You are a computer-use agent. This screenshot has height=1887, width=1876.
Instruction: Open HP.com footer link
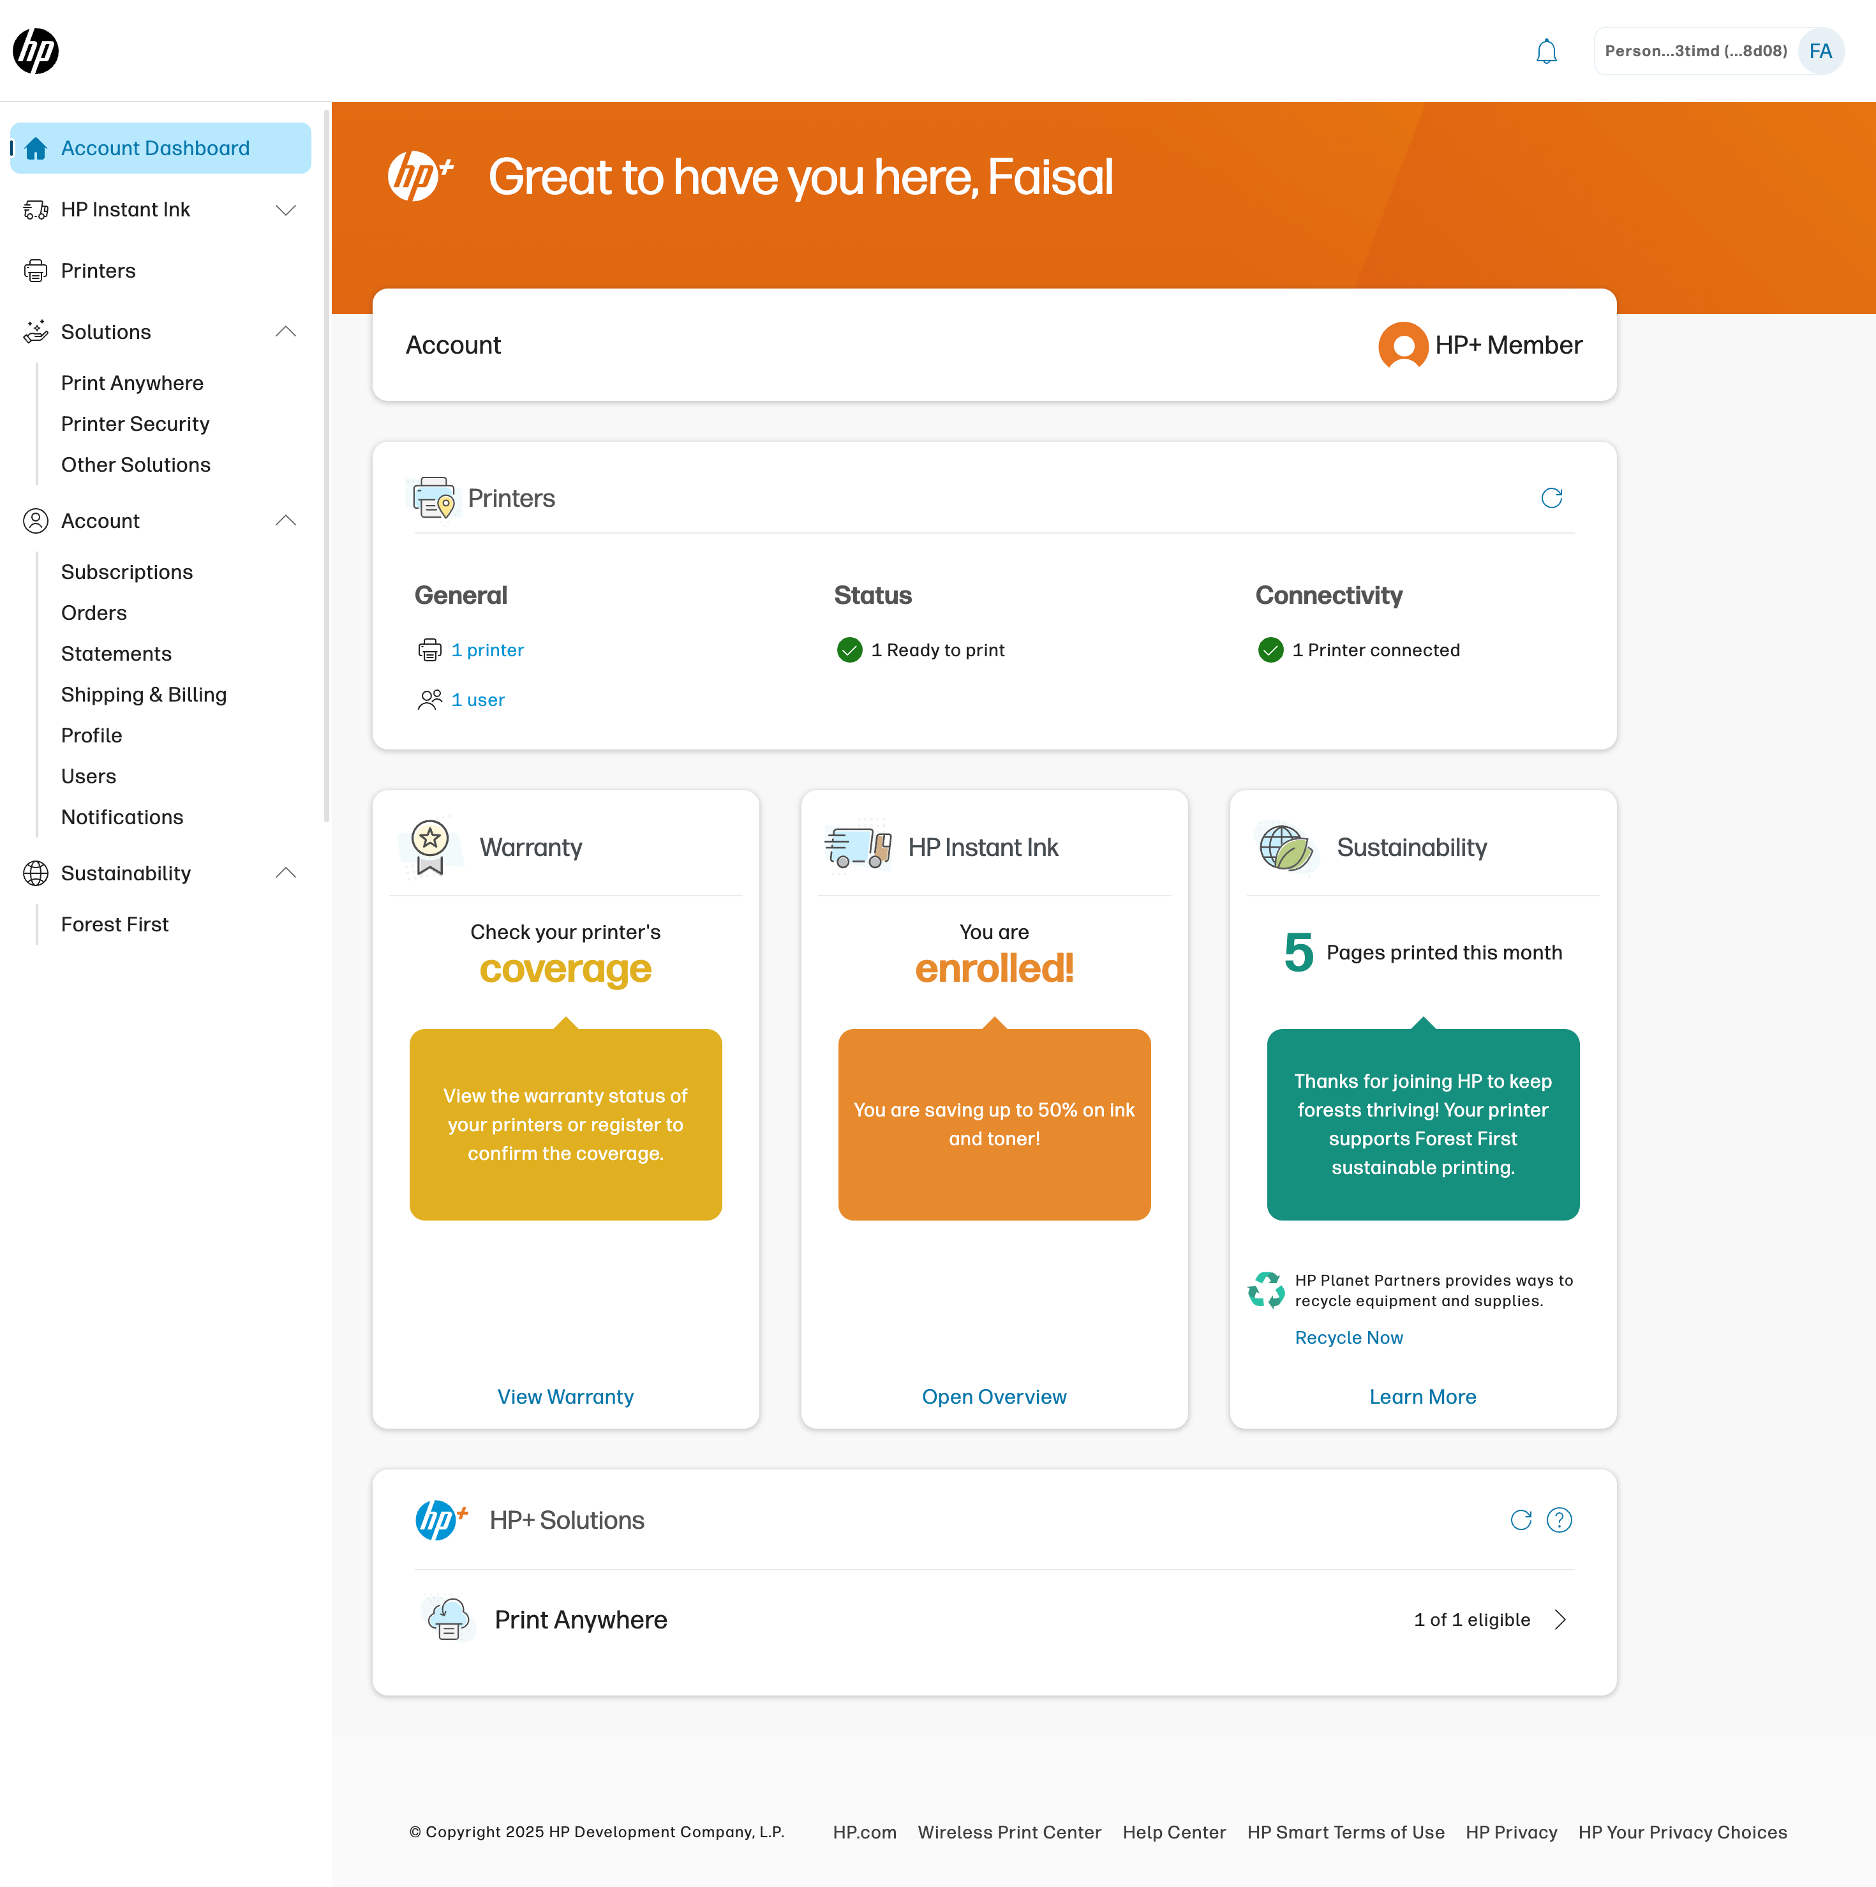pos(864,1833)
